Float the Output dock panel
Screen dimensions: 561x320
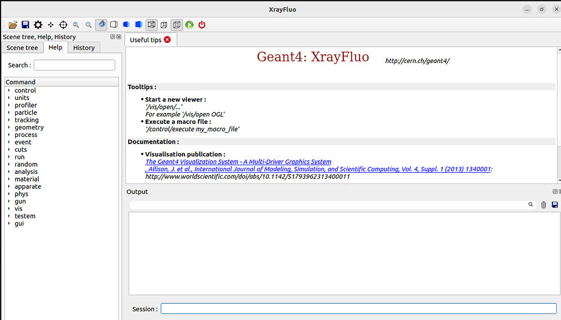click(555, 191)
